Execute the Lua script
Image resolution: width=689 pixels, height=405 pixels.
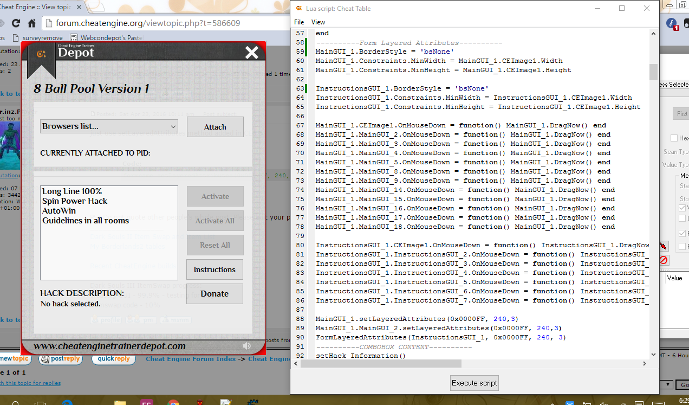pos(474,383)
